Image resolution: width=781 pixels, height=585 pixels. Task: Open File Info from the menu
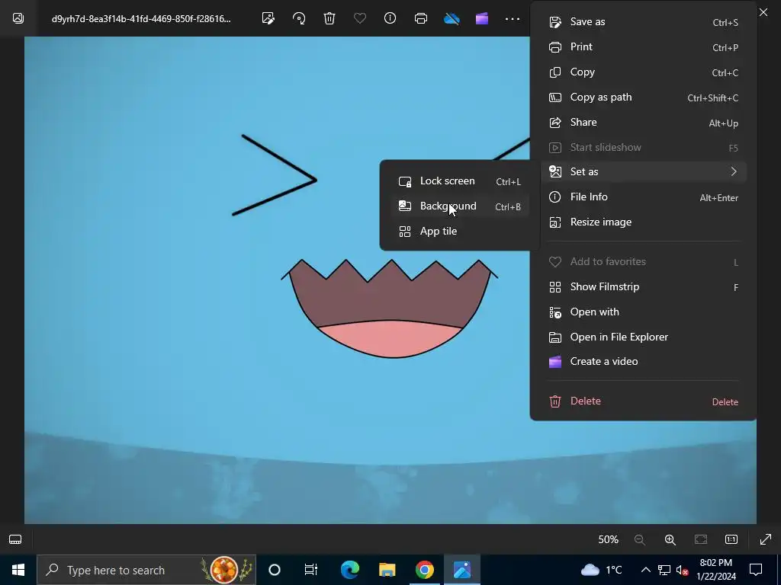[x=644, y=197]
